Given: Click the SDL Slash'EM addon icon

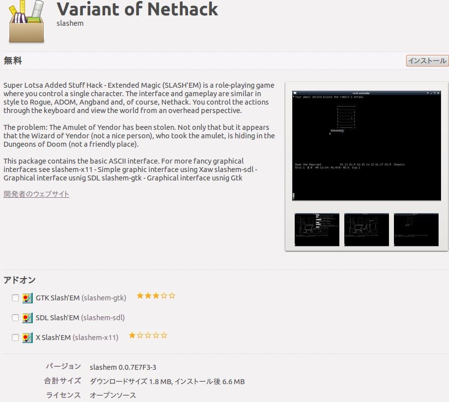Looking at the screenshot, I should [27, 318].
